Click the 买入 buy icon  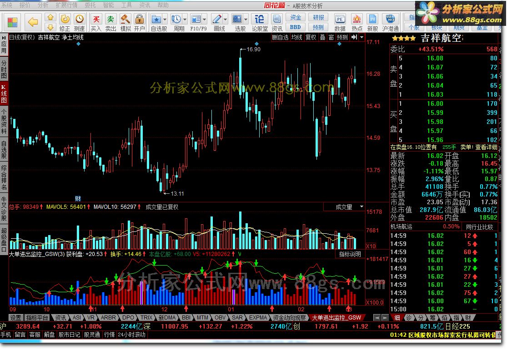[96, 22]
